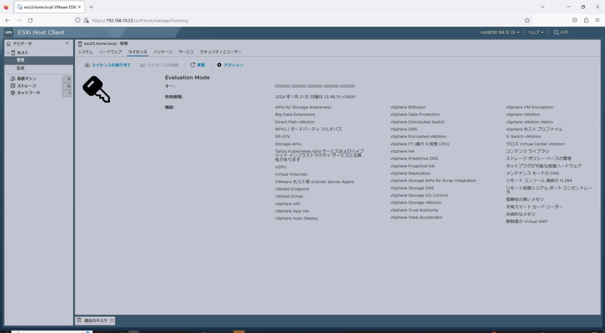
Task: Click the vGPU feature text
Action: 280,167
